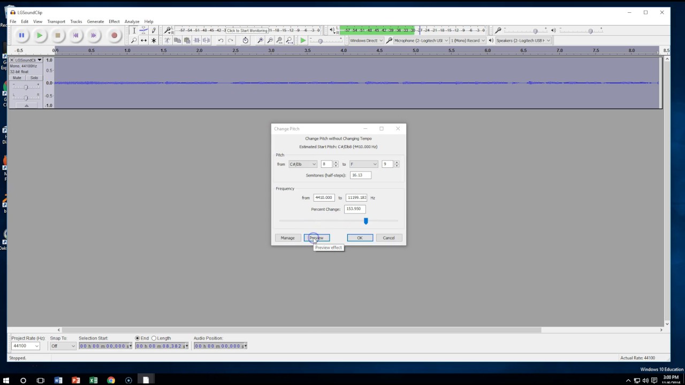685x385 pixels.
Task: Click the Manage button in Change Pitch
Action: click(287, 238)
